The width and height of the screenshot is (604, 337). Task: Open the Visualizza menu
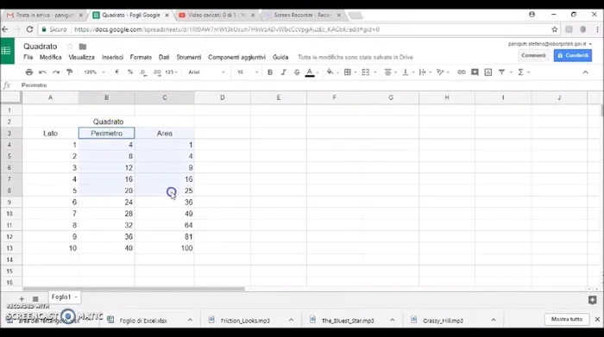point(81,57)
